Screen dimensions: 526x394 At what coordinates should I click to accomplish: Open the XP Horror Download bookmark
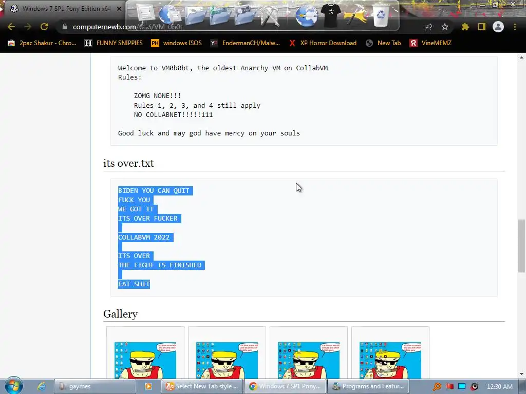323,43
